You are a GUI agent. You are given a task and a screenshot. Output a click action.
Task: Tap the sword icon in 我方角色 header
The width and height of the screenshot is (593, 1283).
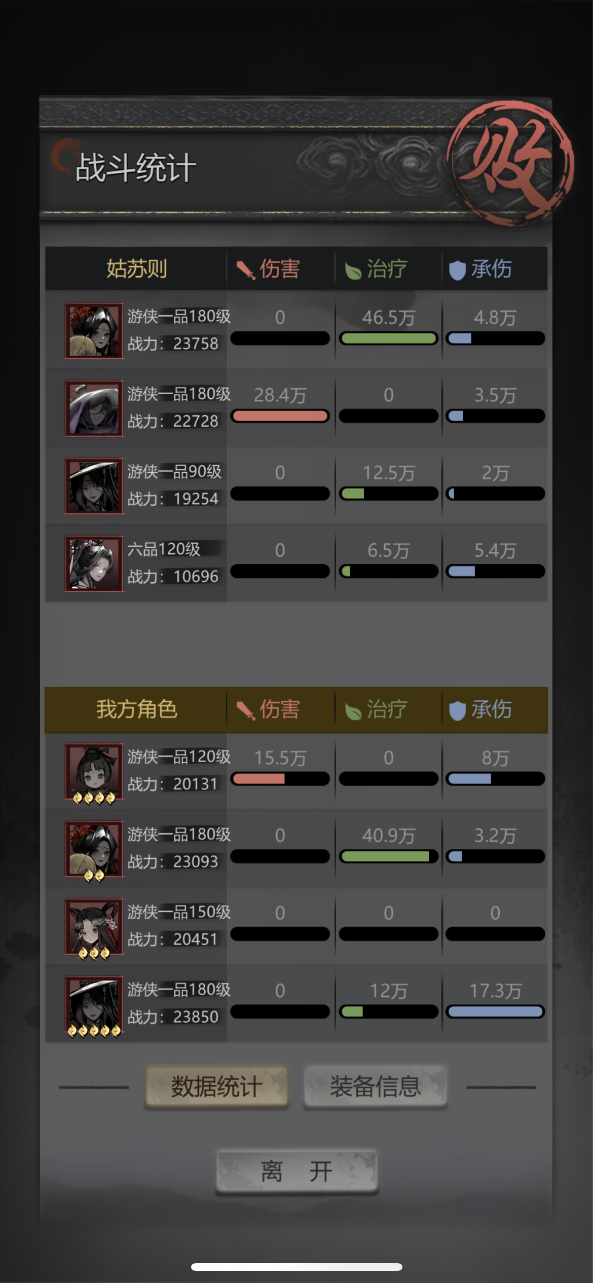[x=246, y=710]
